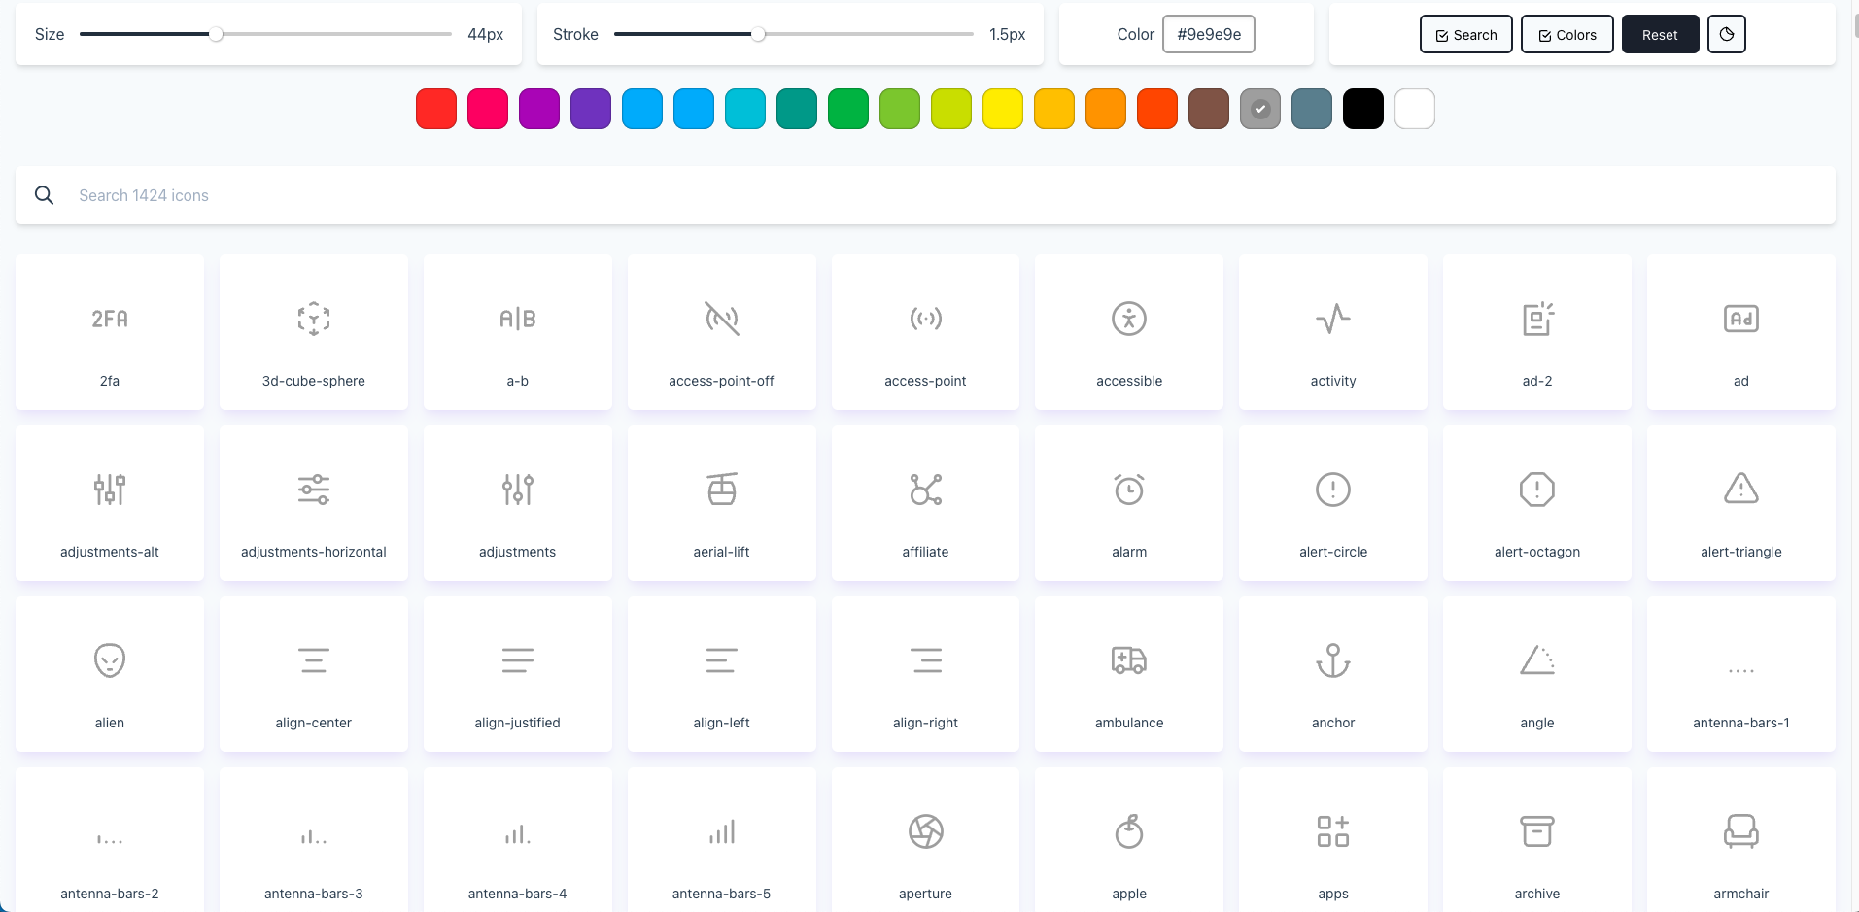Choose the cyan color swatch

point(745,109)
